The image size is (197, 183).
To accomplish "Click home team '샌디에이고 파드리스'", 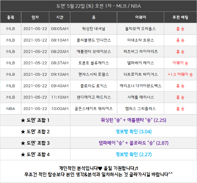I will point(94,97).
